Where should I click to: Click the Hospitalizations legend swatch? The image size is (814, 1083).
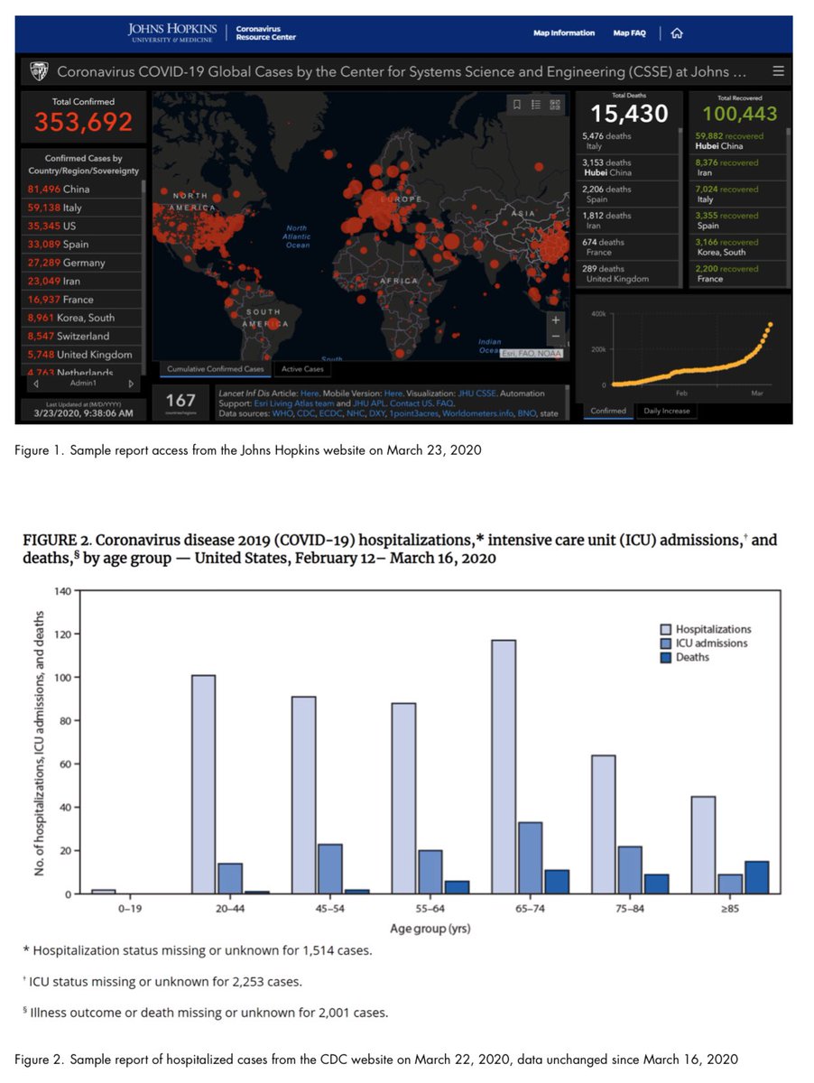[x=666, y=630]
